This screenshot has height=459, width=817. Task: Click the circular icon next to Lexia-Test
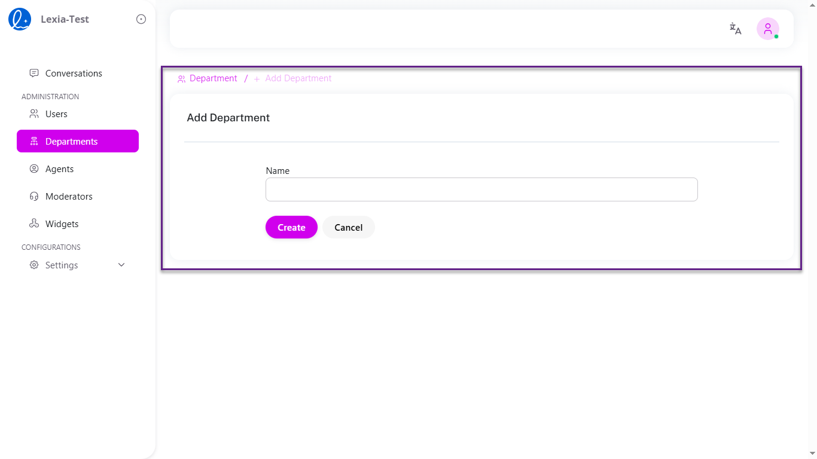click(x=141, y=19)
